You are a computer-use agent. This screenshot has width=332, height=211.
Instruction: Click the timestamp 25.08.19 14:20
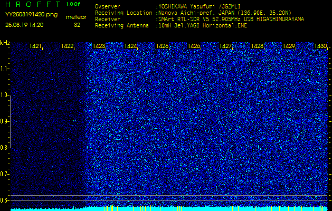coord(24,25)
